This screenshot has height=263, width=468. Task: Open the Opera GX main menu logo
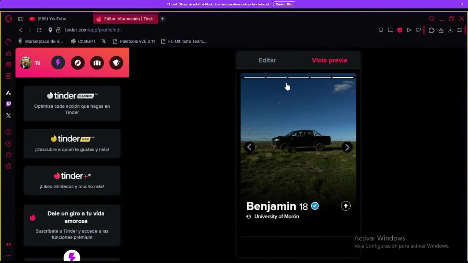tap(8, 19)
